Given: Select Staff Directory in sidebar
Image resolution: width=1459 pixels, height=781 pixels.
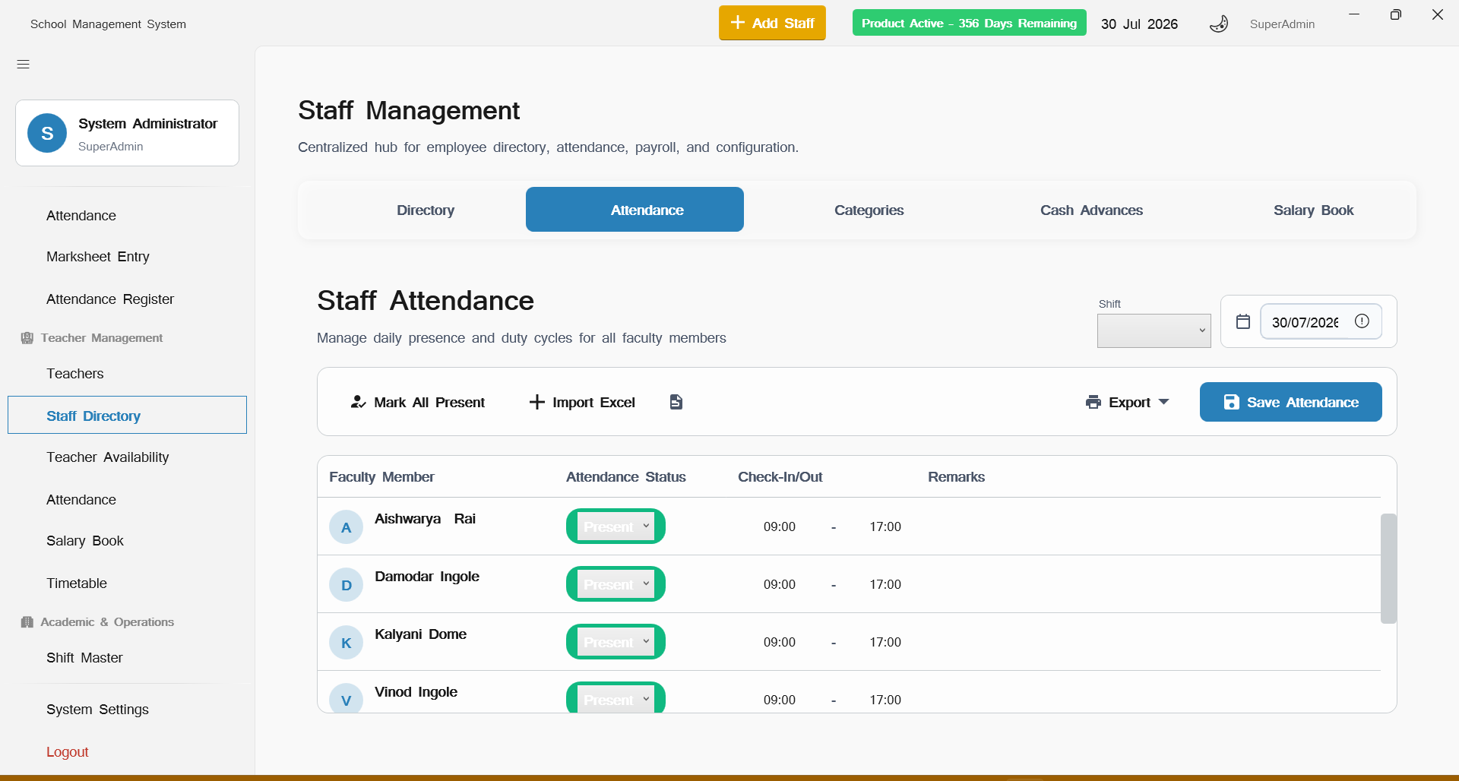Looking at the screenshot, I should tap(128, 415).
